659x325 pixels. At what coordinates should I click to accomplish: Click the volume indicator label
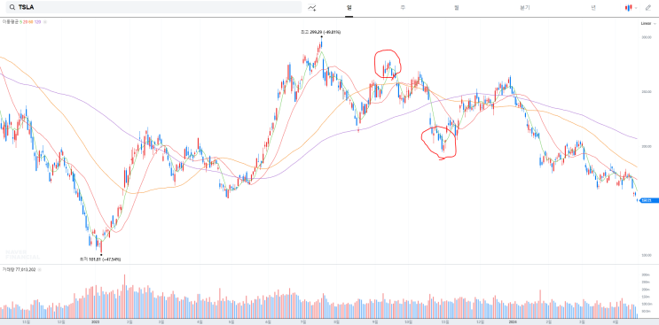tap(20, 270)
